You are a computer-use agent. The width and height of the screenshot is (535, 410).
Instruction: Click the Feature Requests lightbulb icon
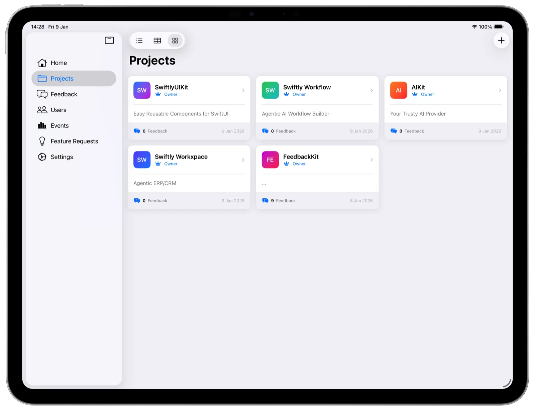42,141
